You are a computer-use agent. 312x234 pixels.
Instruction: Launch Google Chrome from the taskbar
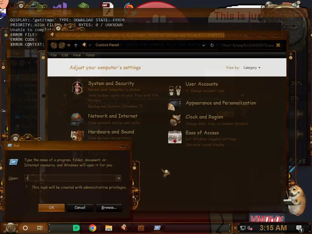point(93,228)
